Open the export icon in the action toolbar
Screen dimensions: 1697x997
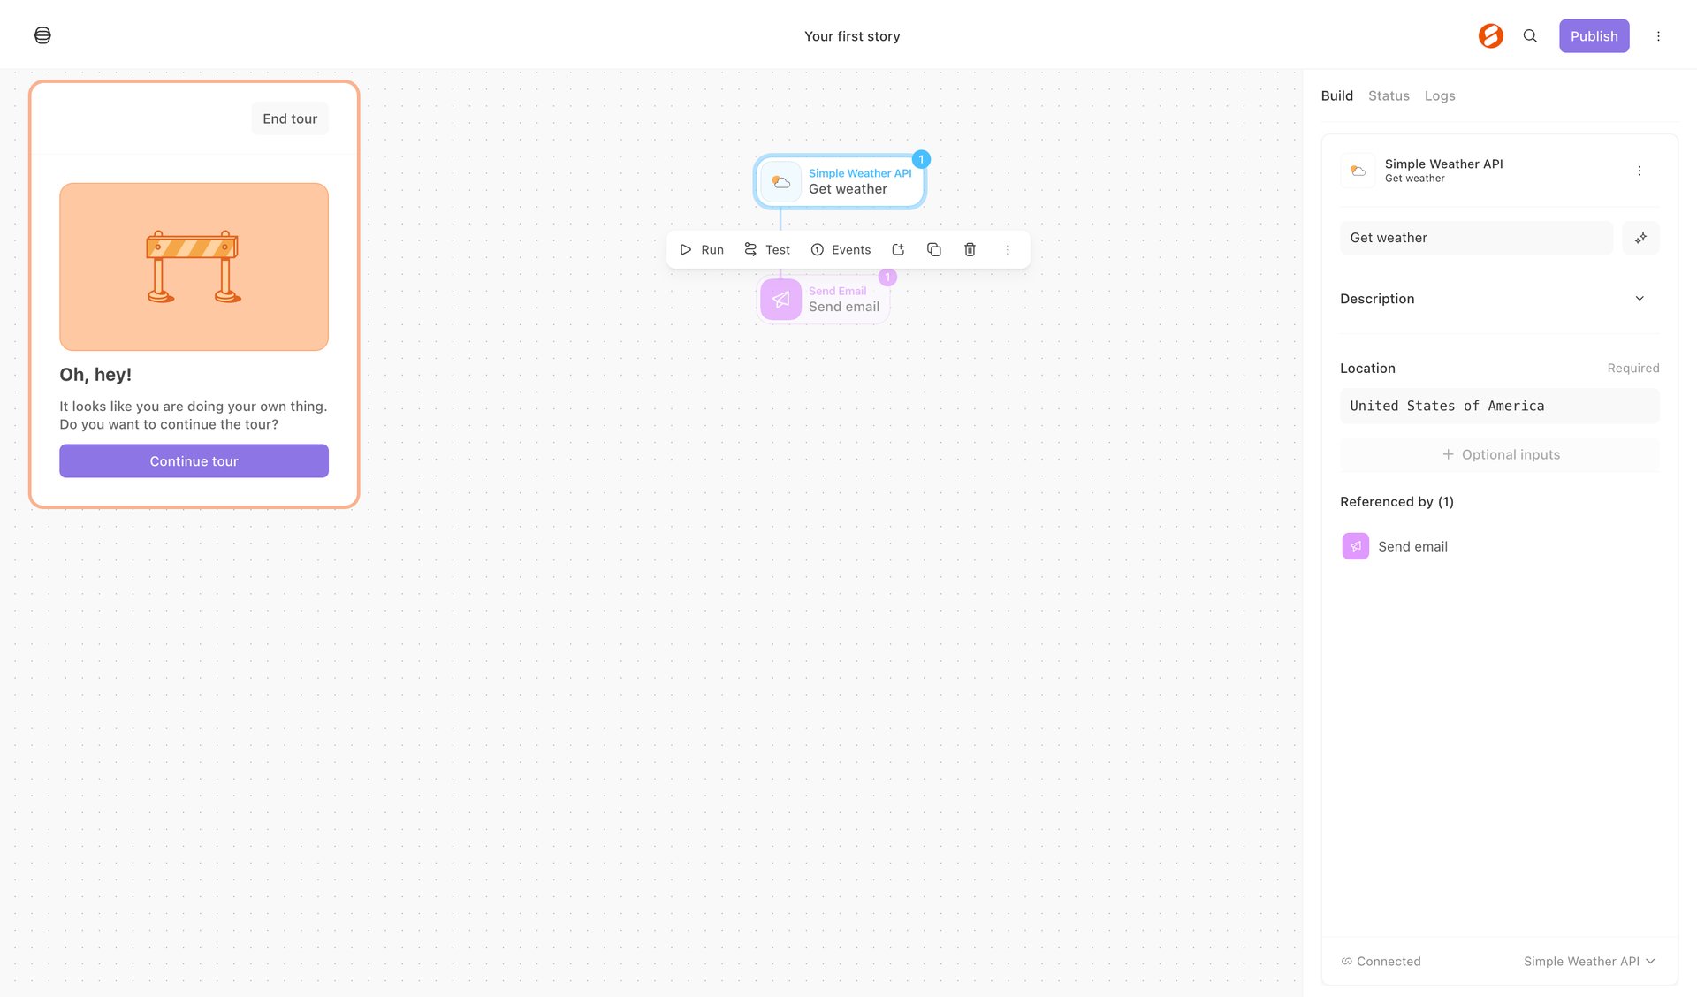tap(898, 249)
